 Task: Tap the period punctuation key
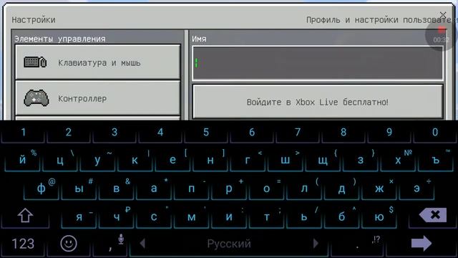click(358, 244)
